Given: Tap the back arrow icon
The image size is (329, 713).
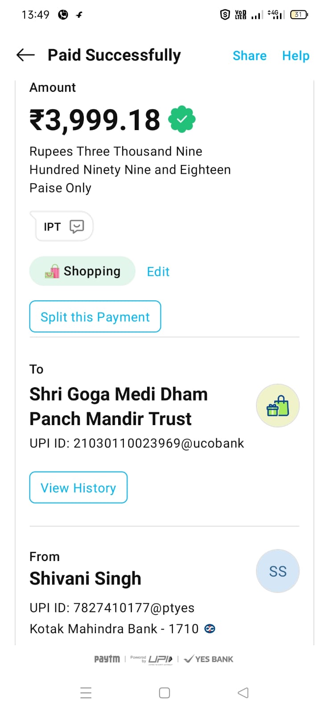Looking at the screenshot, I should pos(25,55).
